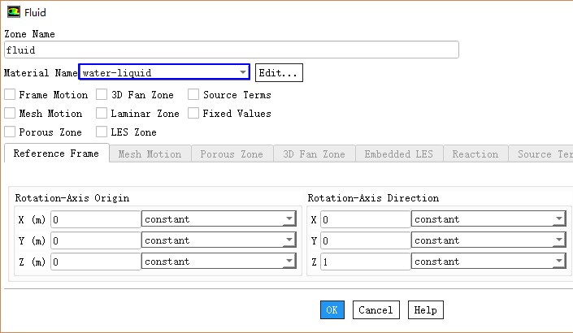Switch to the Reaction tab
Screen dimensions: 573x333
[475, 154]
